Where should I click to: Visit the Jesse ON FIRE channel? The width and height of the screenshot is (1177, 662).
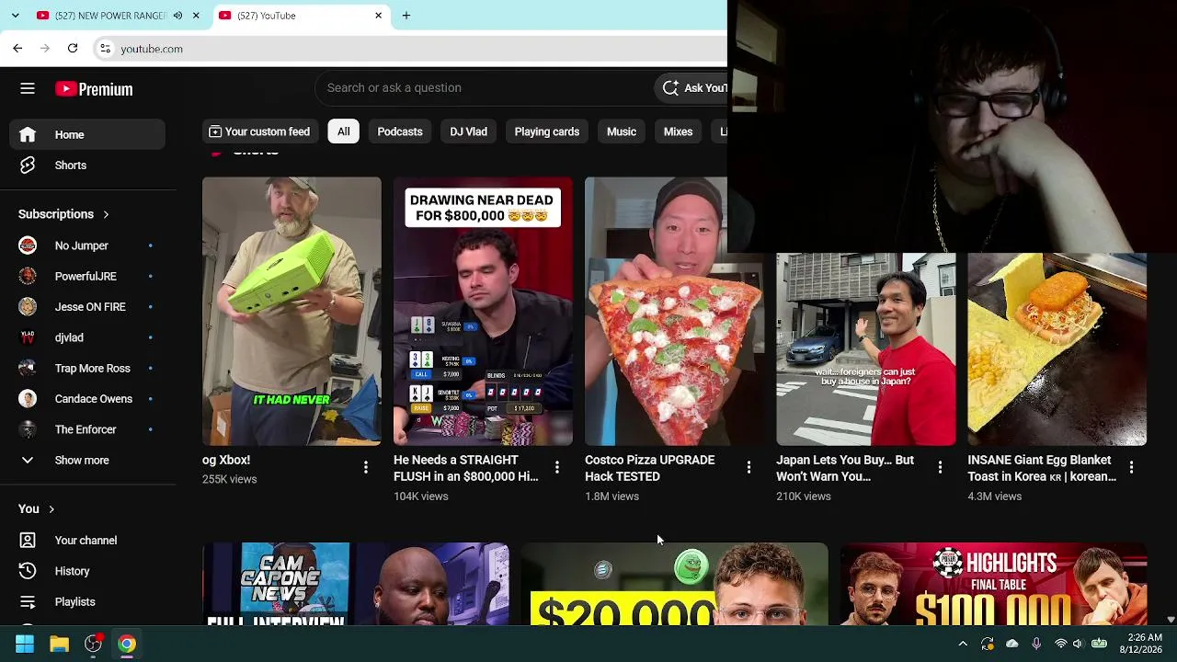(88, 307)
